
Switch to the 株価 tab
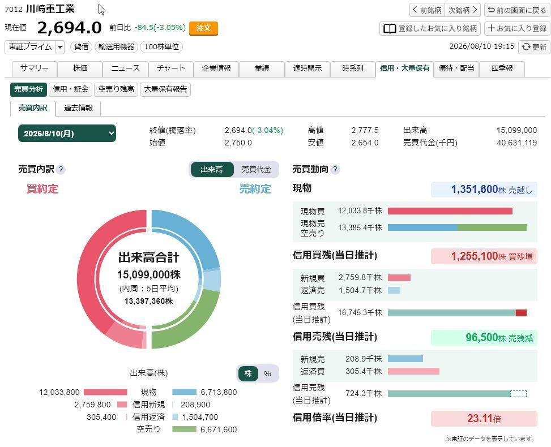click(80, 68)
